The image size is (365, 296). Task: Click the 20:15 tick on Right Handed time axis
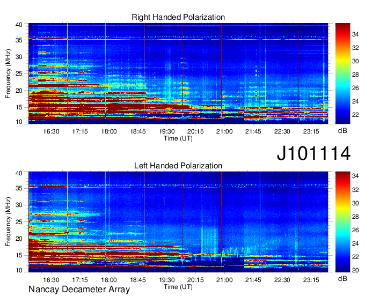click(195, 131)
